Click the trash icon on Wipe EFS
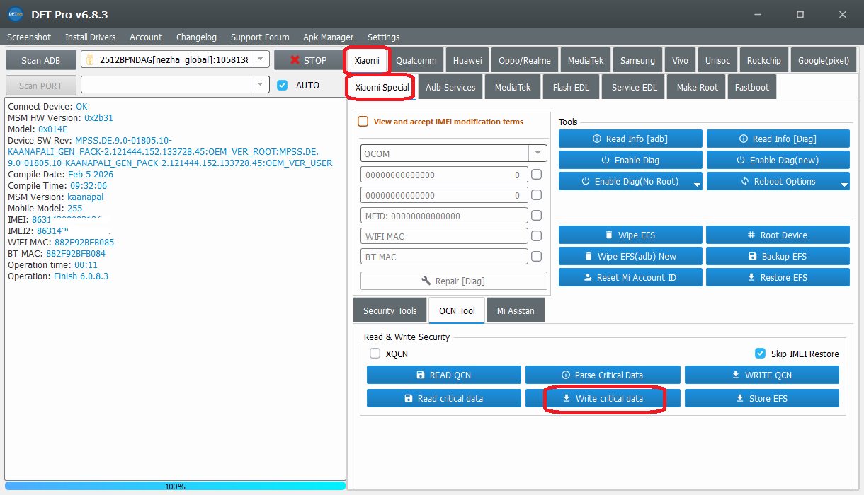Image resolution: width=864 pixels, height=495 pixels. pyautogui.click(x=608, y=235)
